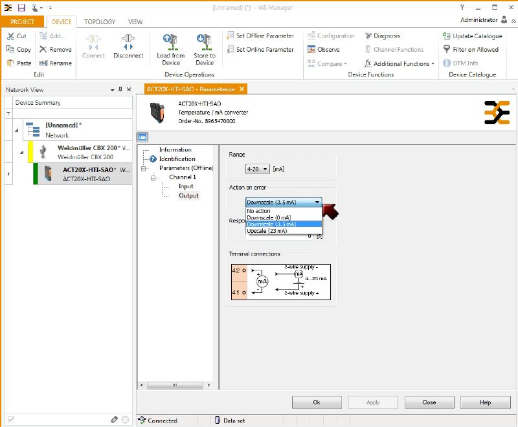
Task: Select Input under Channel 1
Action: pyautogui.click(x=186, y=186)
